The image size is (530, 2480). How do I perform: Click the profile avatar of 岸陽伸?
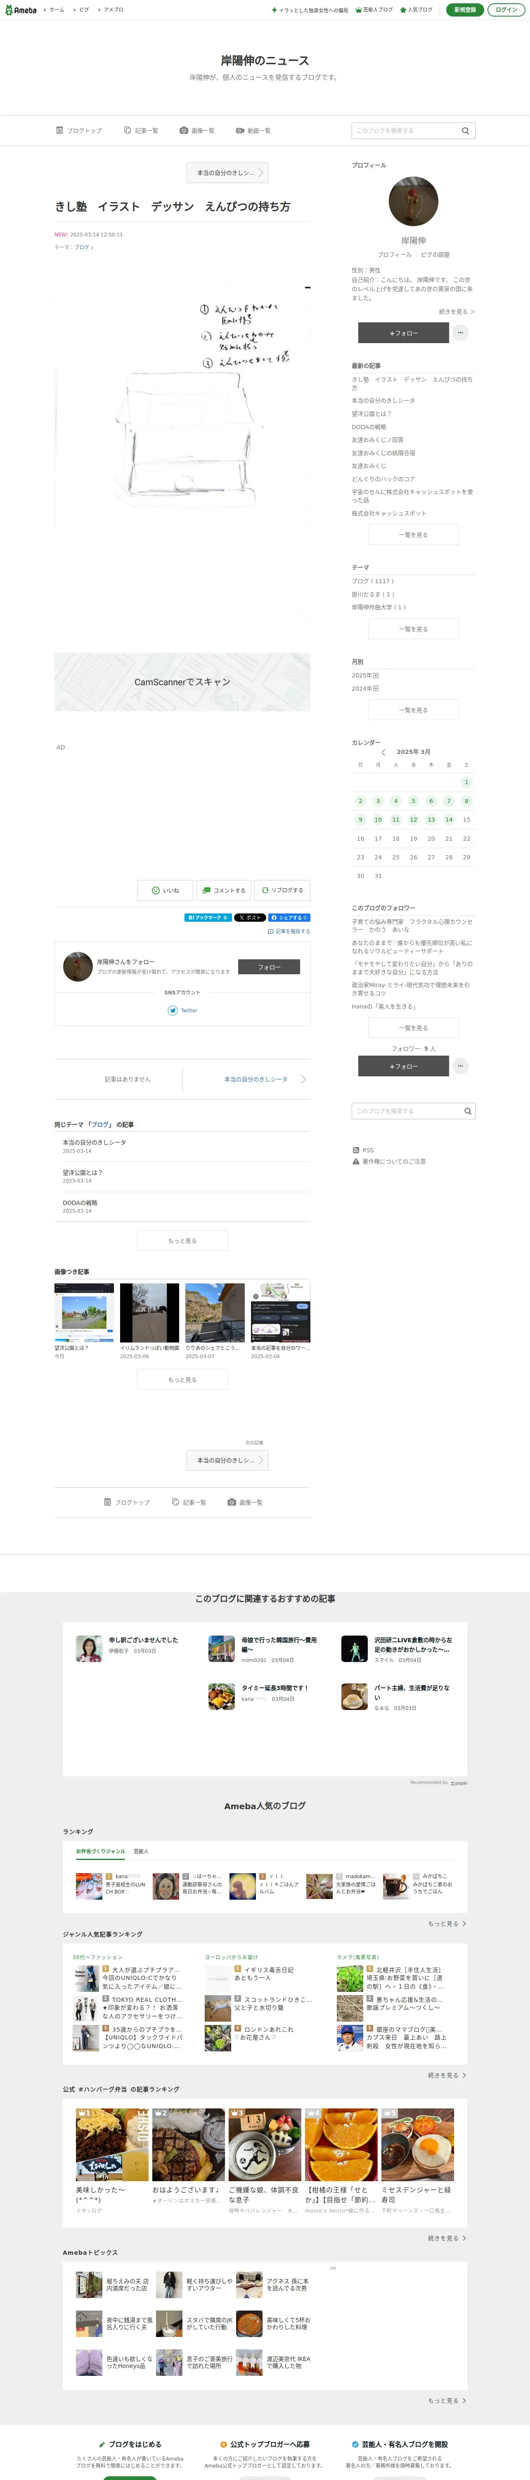(414, 201)
